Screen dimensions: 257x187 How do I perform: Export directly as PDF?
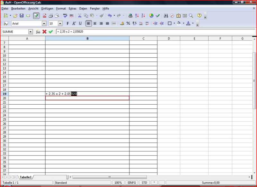pyautogui.click(x=44, y=15)
